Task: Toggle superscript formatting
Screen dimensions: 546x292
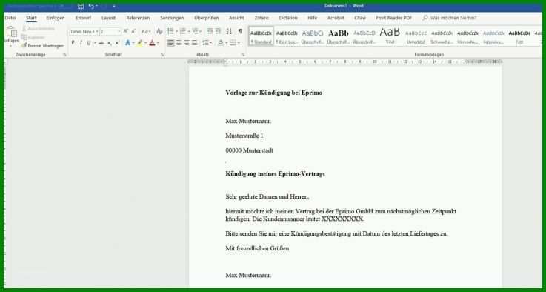Action: click(117, 43)
